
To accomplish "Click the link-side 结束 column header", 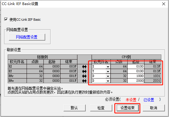I will point(69,62).
